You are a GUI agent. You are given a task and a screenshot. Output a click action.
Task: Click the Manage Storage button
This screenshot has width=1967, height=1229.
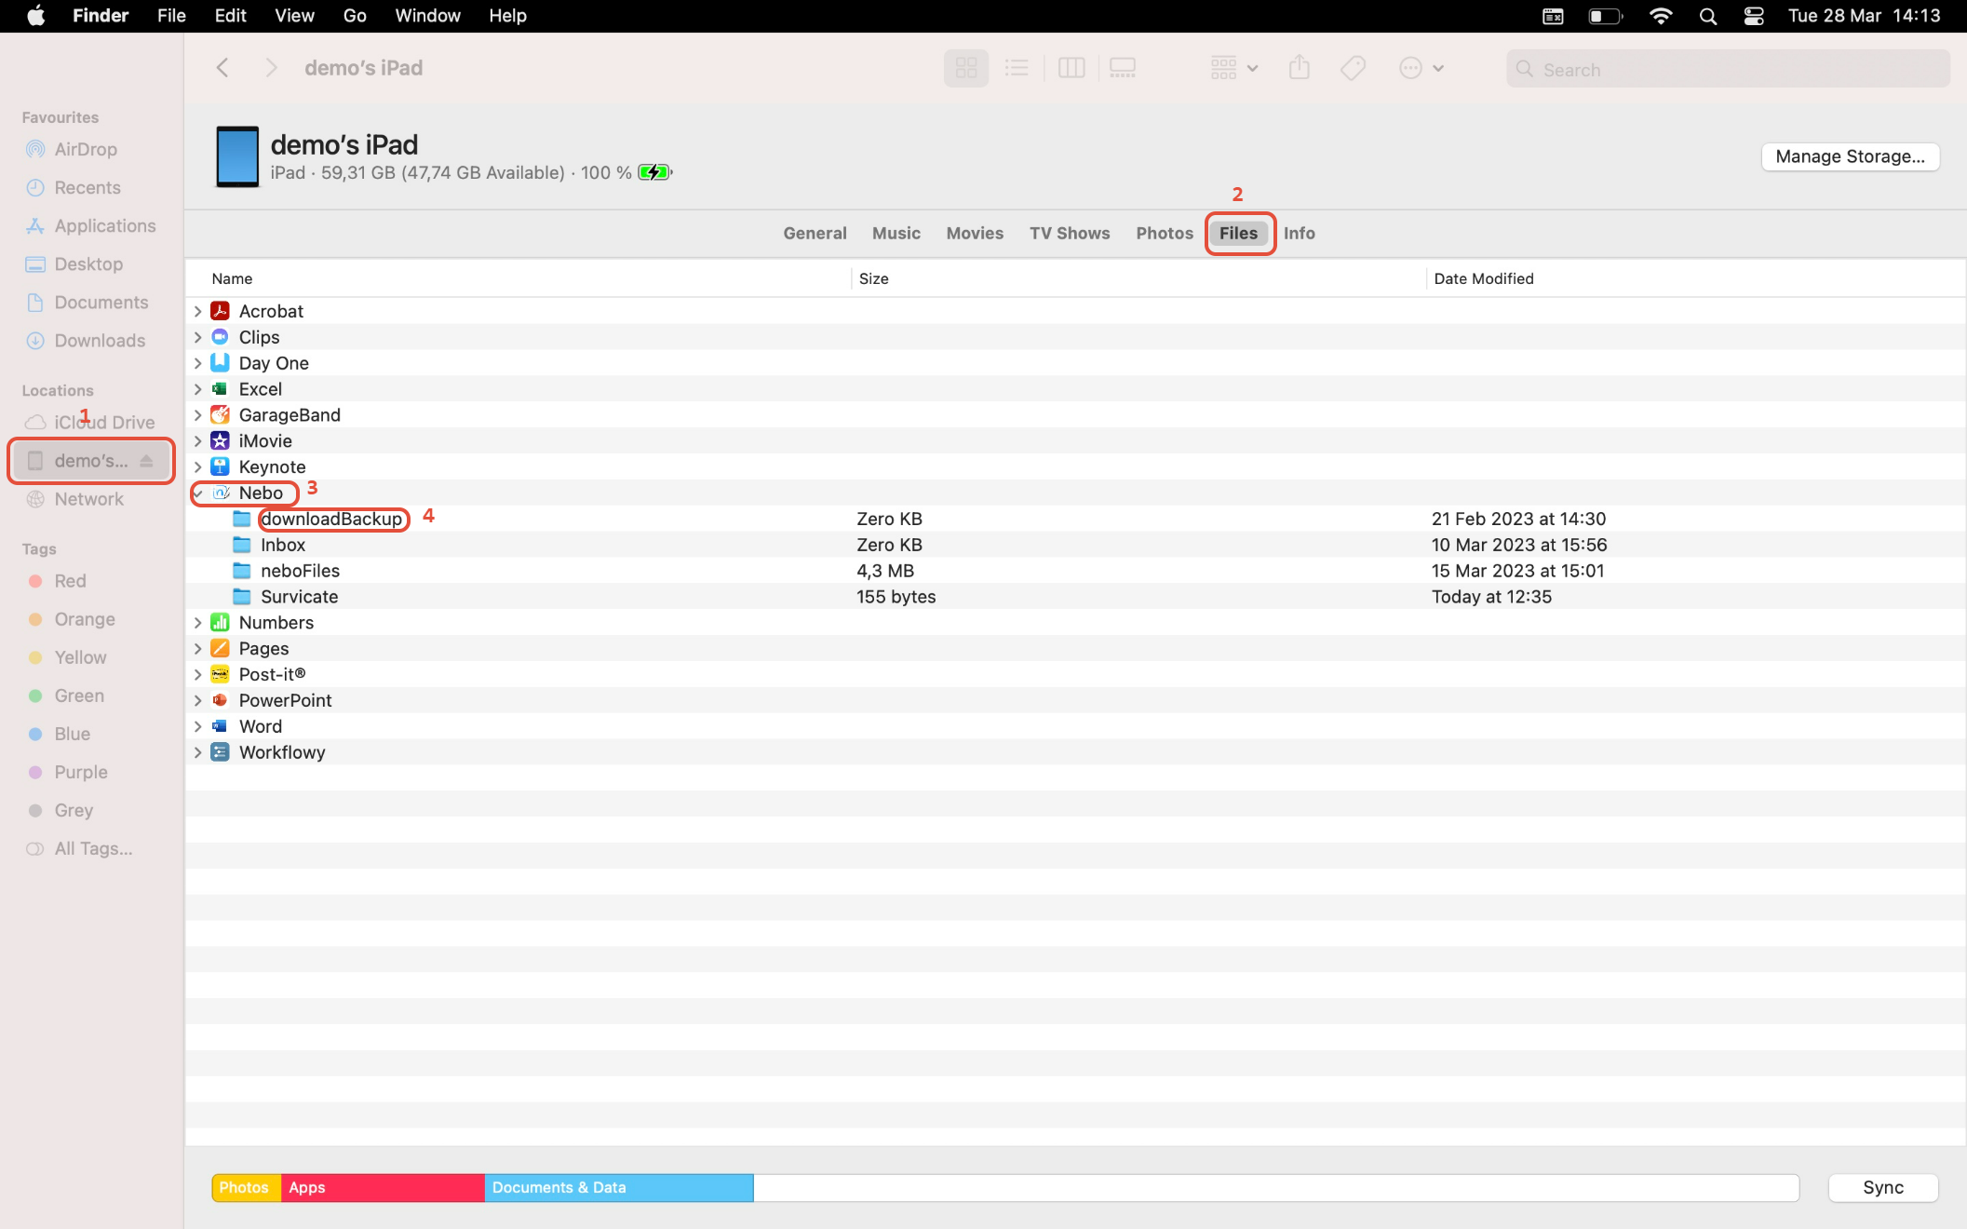click(1850, 156)
